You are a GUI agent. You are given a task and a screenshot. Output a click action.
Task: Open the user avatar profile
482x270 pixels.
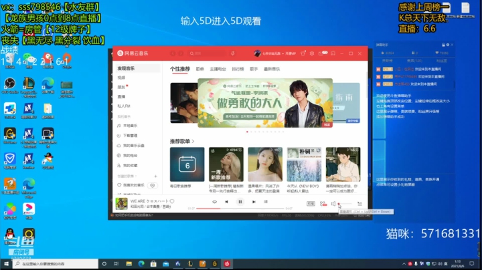(x=257, y=53)
